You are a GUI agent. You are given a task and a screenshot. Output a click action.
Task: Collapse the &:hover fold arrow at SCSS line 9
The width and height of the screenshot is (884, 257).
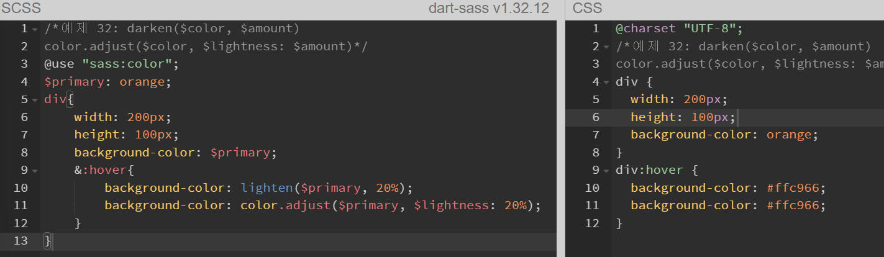click(35, 171)
